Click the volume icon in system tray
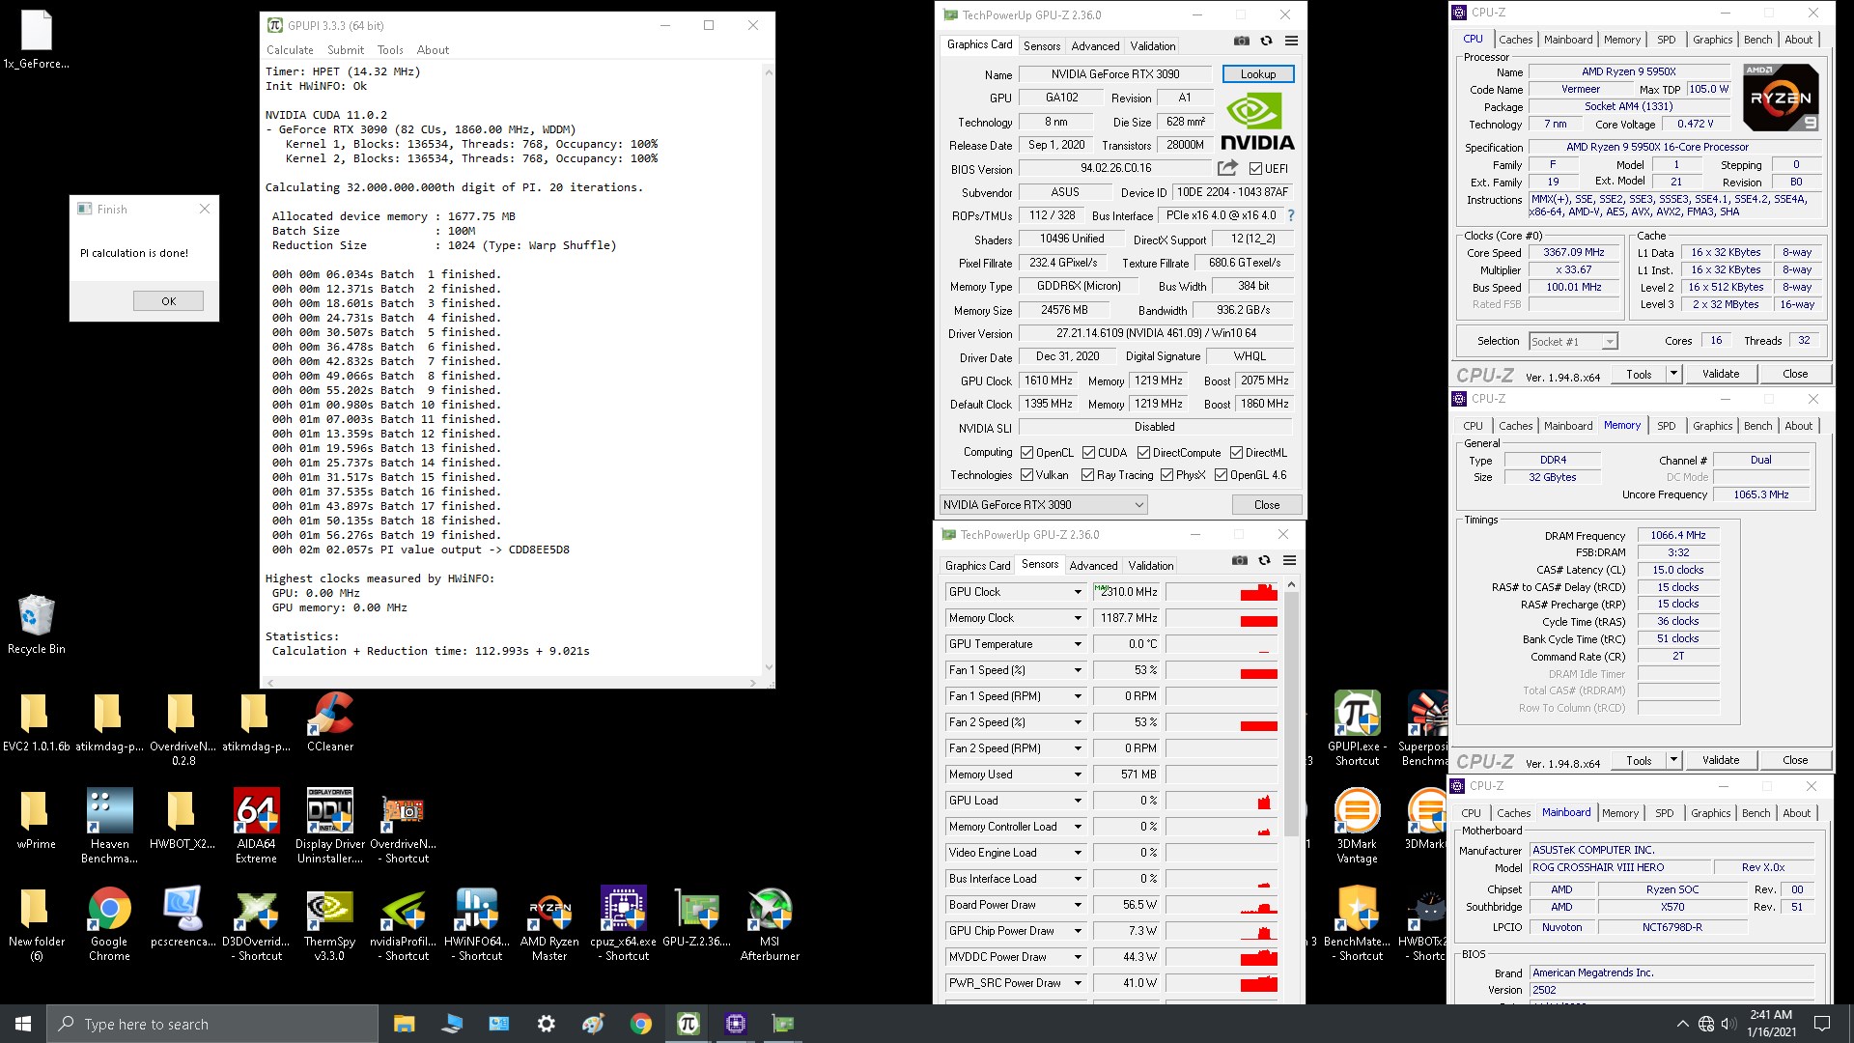The height and width of the screenshot is (1043, 1854). [1728, 1024]
